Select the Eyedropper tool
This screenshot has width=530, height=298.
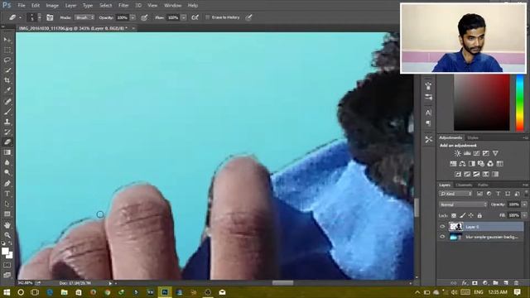click(7, 90)
